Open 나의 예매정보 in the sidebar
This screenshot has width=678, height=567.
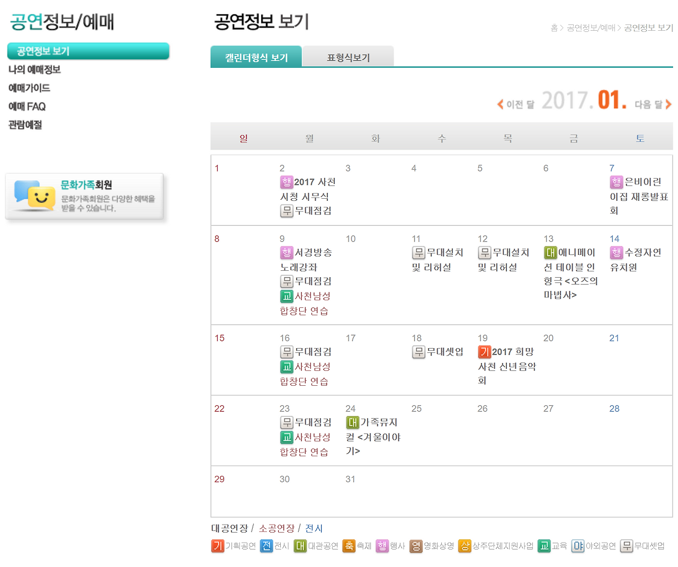click(34, 70)
